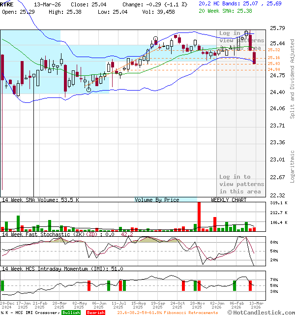Click the WEEKLY CHART label
The width and height of the screenshot is (295, 315).
pyautogui.click(x=229, y=200)
